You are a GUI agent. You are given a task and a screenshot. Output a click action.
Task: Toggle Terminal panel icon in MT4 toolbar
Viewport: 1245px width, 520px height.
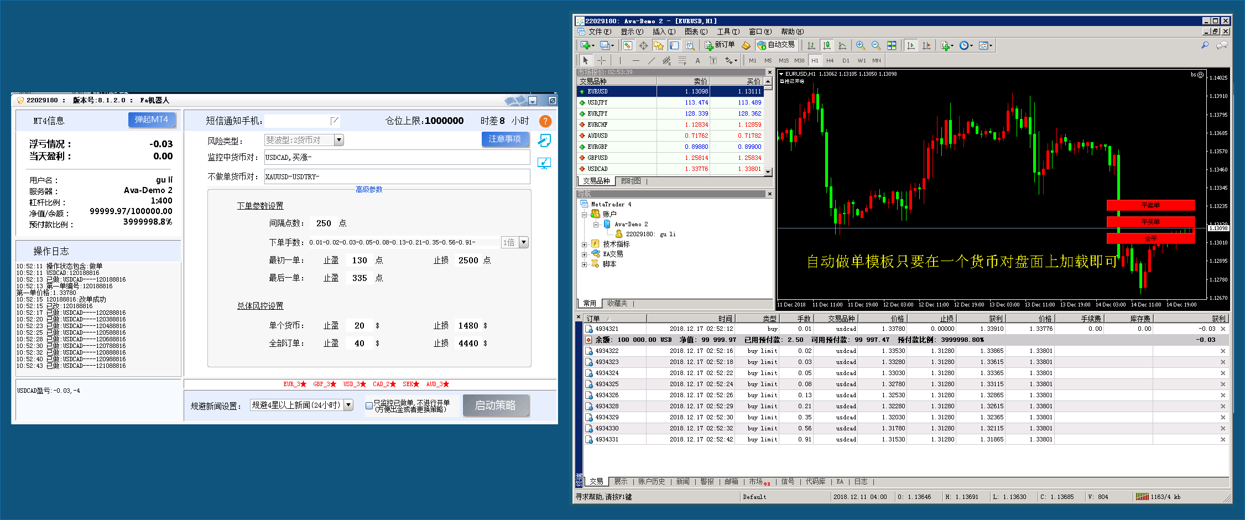(674, 45)
